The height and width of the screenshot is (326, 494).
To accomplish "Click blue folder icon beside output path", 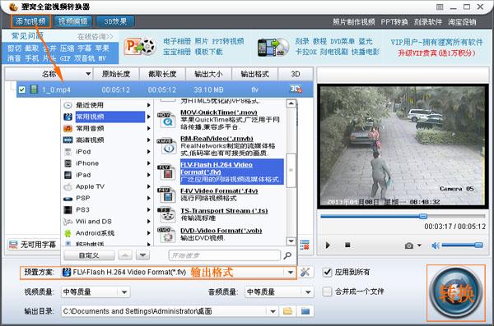I will (305, 311).
